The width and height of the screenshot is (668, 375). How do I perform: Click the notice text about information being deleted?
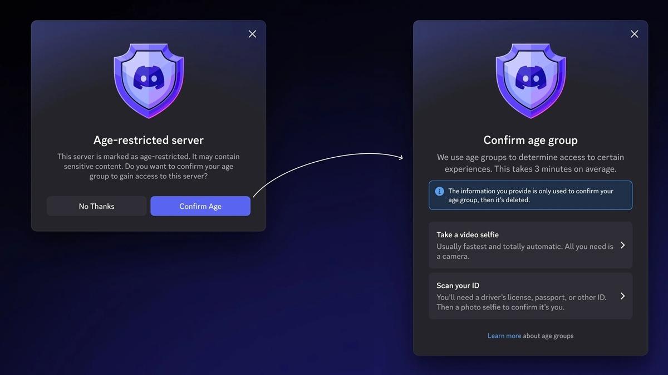[531, 196]
